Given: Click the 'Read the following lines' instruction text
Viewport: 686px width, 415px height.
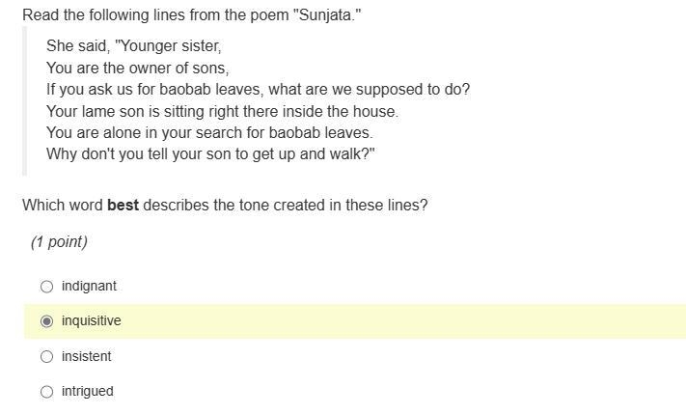Looking at the screenshot, I should click(192, 14).
